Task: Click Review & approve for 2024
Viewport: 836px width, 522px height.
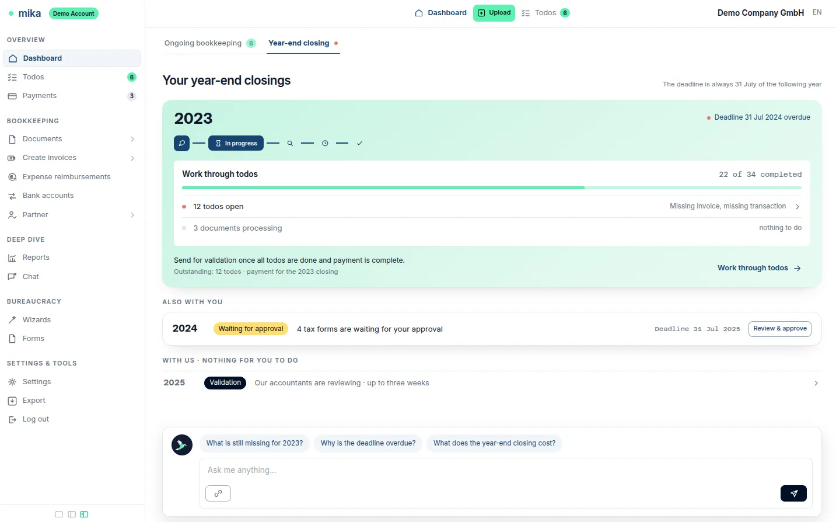Action: (x=780, y=329)
